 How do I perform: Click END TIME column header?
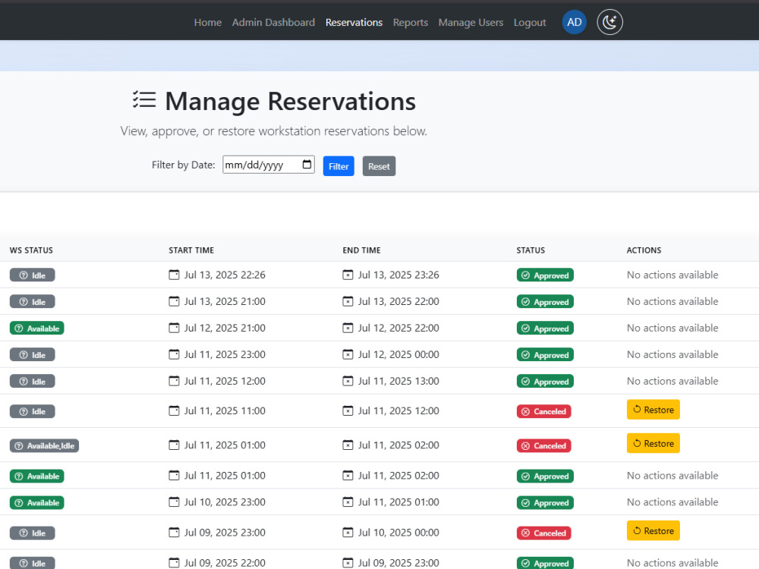point(361,250)
